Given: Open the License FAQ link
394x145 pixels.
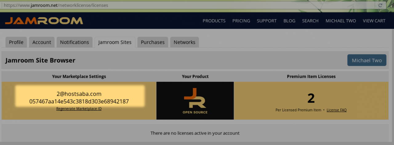Looking at the screenshot, I should pyautogui.click(x=336, y=110).
